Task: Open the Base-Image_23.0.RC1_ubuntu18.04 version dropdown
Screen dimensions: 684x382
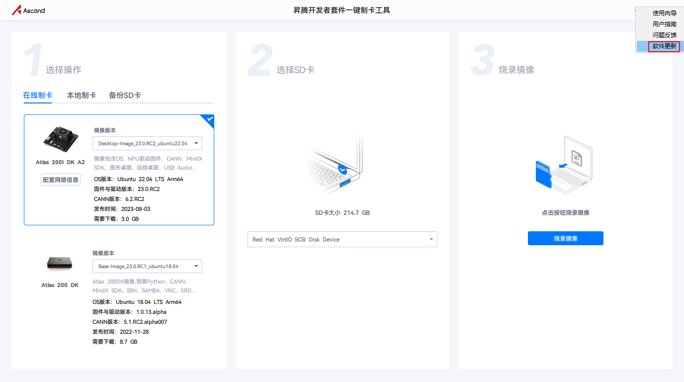Action: click(147, 266)
